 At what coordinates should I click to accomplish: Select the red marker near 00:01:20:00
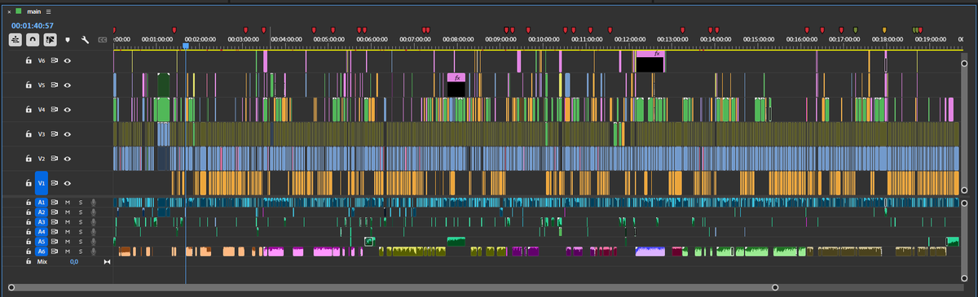click(174, 31)
